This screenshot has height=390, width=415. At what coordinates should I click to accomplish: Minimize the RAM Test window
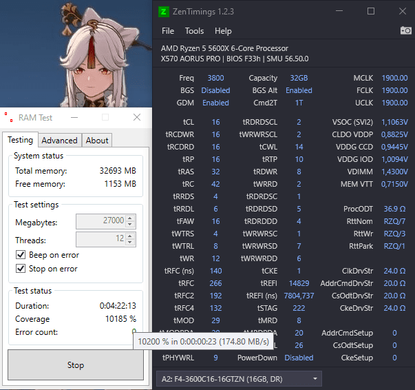coord(74,117)
